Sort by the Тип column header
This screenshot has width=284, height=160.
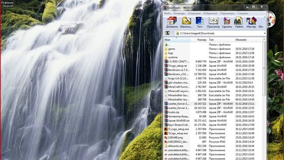coord(221,40)
